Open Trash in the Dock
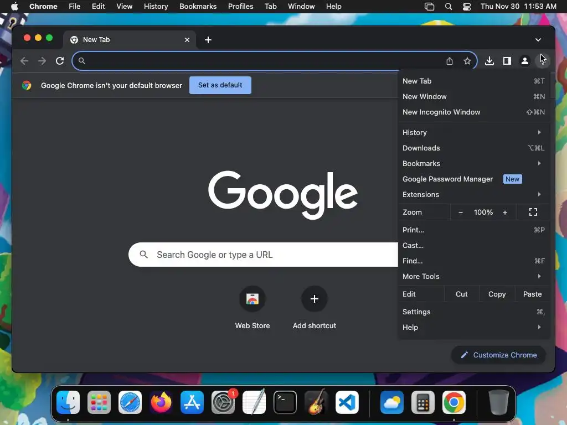The height and width of the screenshot is (425, 567). click(x=499, y=402)
